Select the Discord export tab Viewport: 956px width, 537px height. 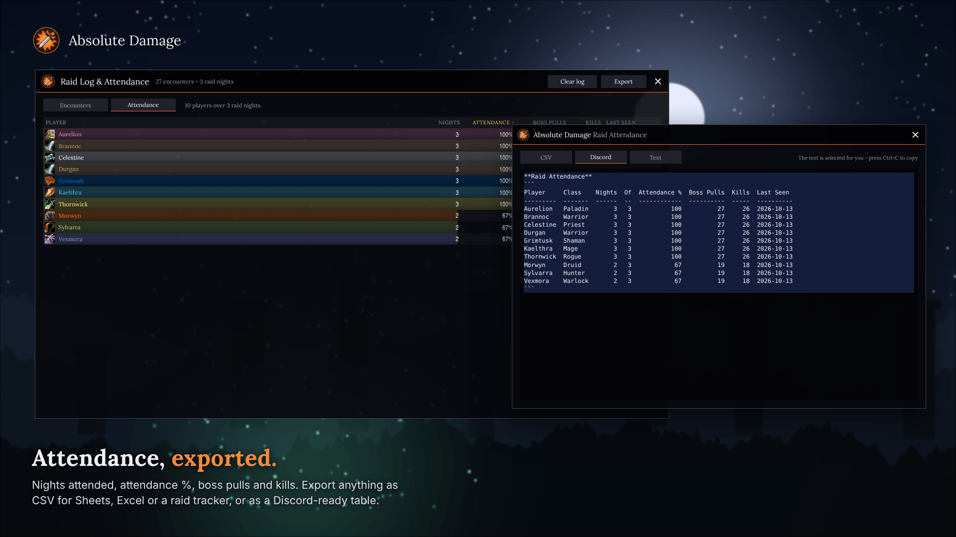pyautogui.click(x=601, y=157)
